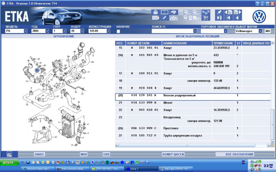Viewport: 276px width, 172px height.
Task: Switch to ETKA 7 taskbar button
Action: 141,169
